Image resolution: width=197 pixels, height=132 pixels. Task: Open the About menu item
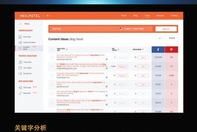pos(124,15)
